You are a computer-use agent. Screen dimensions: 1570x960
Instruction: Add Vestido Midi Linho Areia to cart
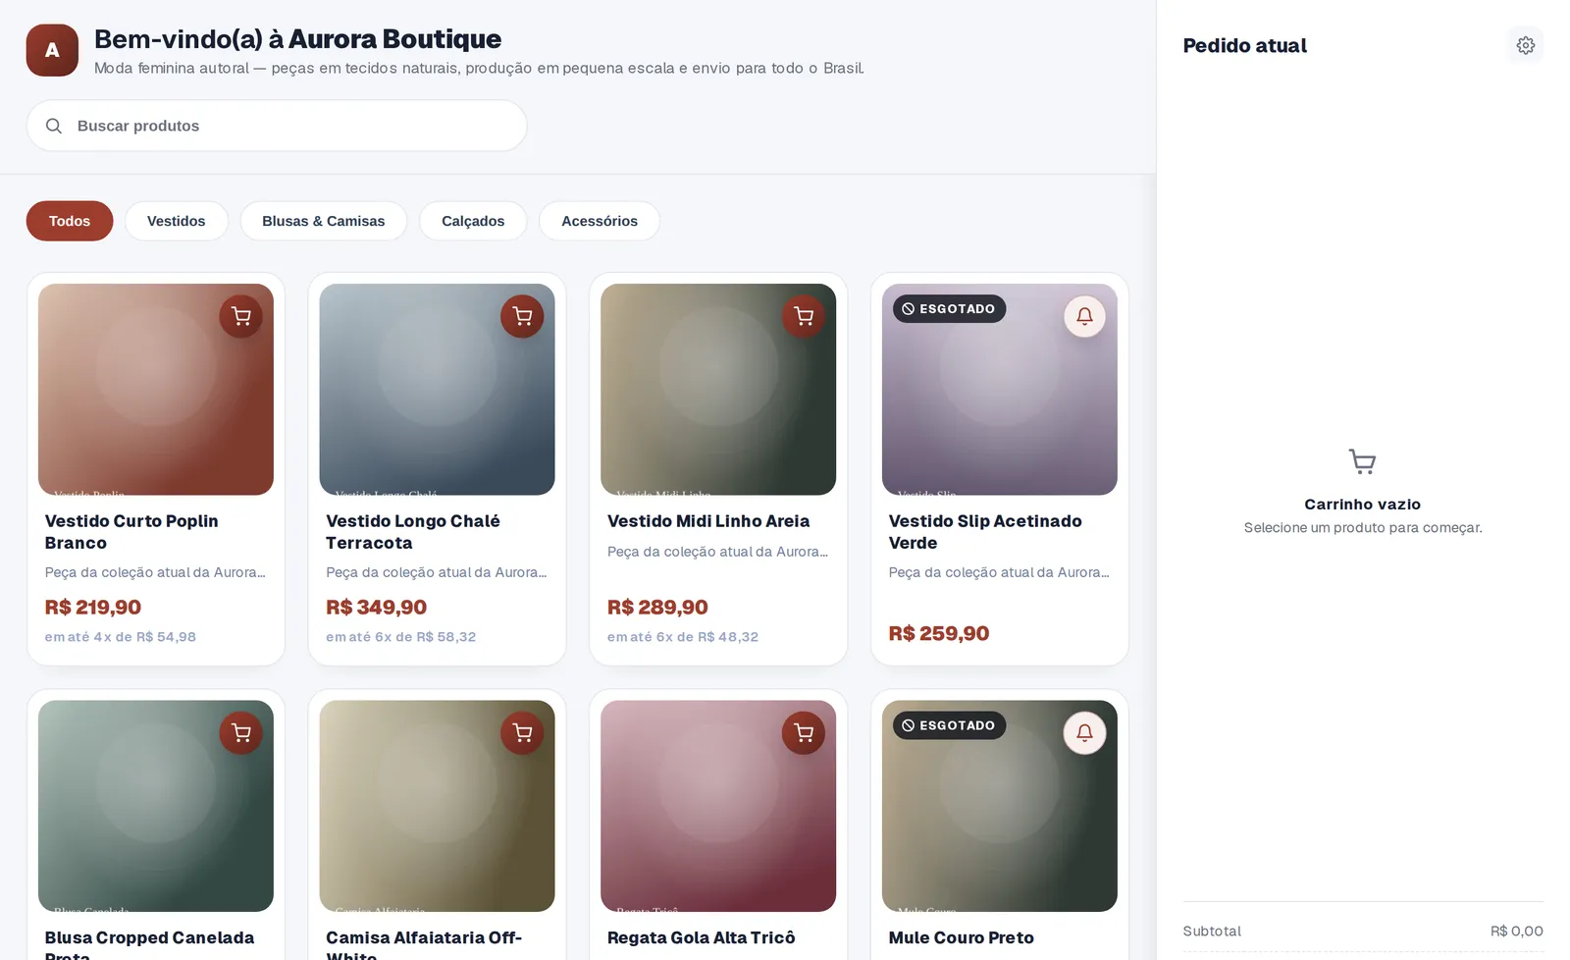[x=804, y=316]
